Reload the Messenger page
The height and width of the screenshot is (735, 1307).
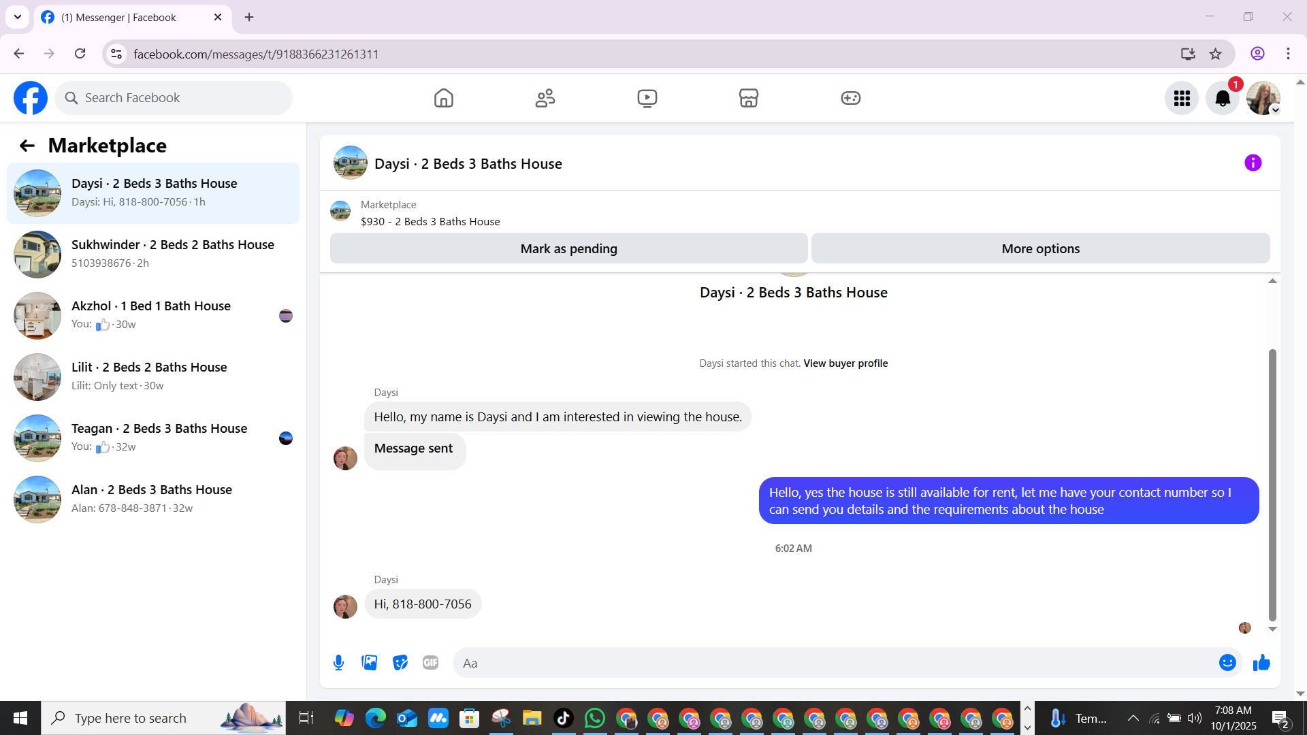tap(80, 54)
